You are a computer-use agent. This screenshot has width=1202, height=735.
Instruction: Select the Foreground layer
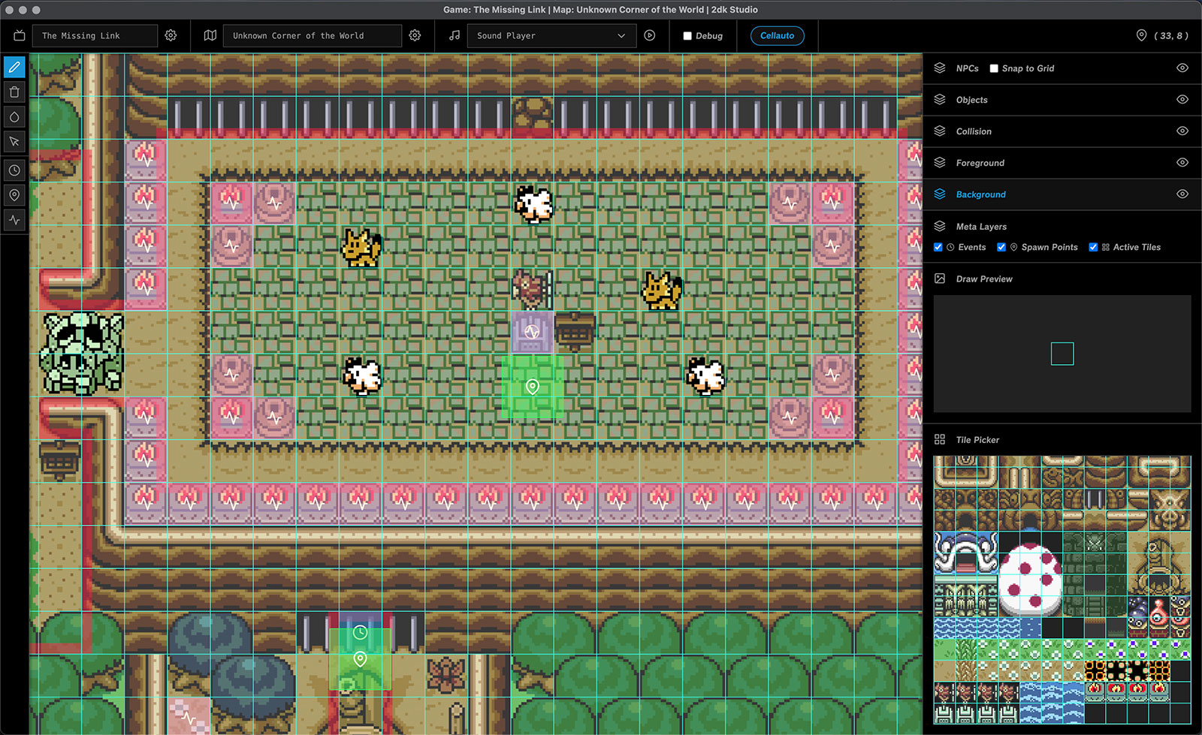(x=980, y=163)
